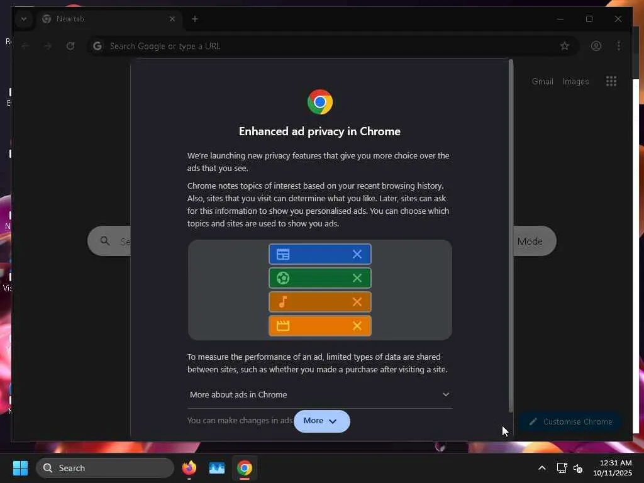Open the Windows Start menu
Screen dimensions: 644x483
(x=20, y=468)
